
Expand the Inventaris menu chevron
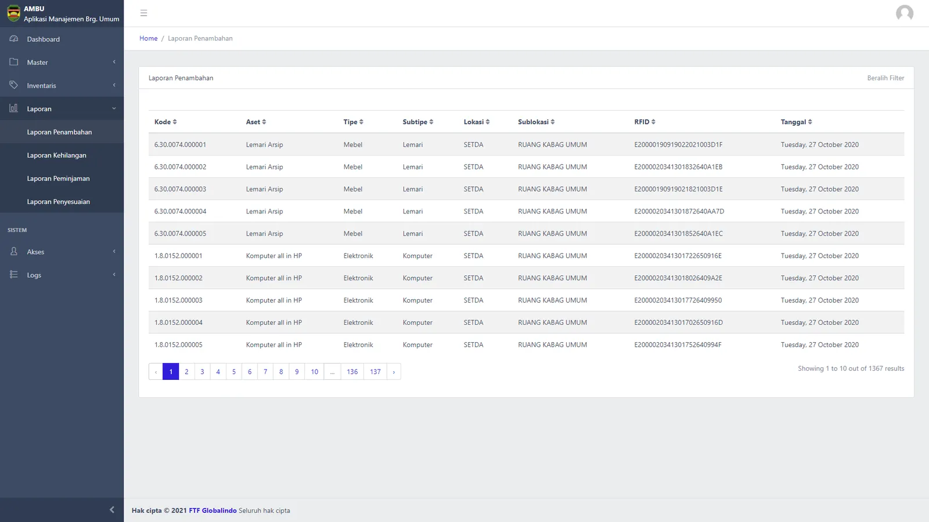pos(114,85)
